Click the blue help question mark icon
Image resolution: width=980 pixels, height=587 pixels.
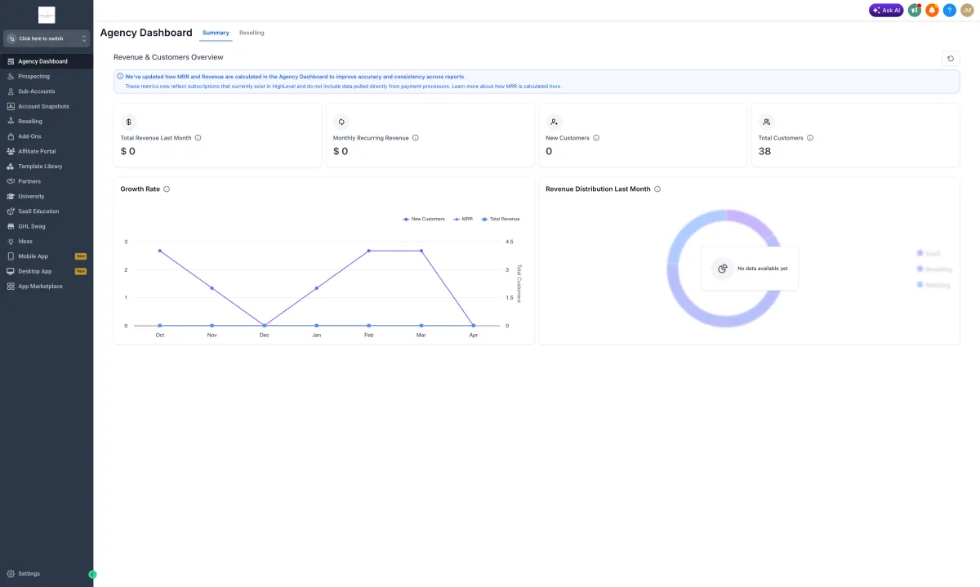coord(949,11)
